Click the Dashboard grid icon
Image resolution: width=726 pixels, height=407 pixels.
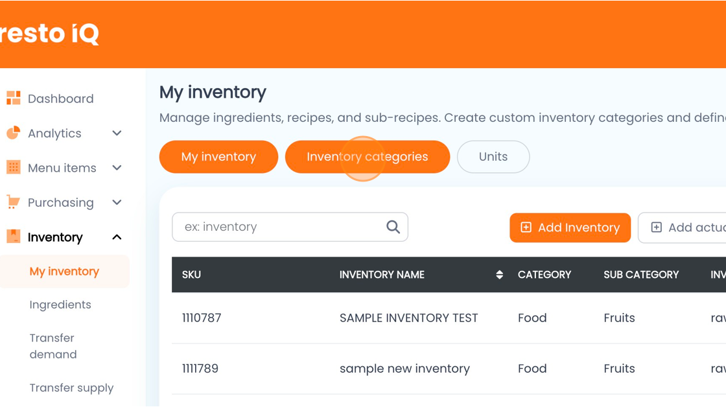point(13,99)
